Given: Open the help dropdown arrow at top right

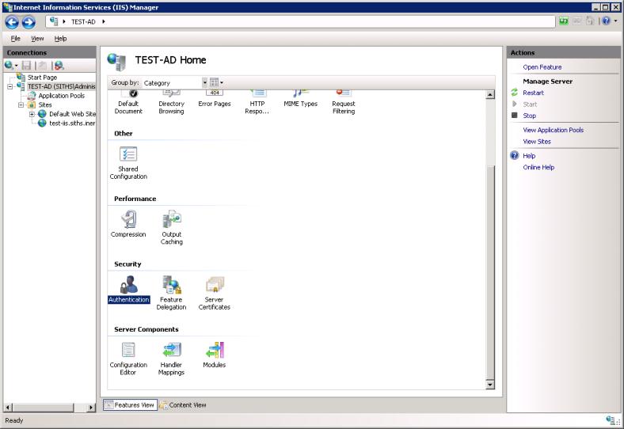Looking at the screenshot, I should point(615,21).
